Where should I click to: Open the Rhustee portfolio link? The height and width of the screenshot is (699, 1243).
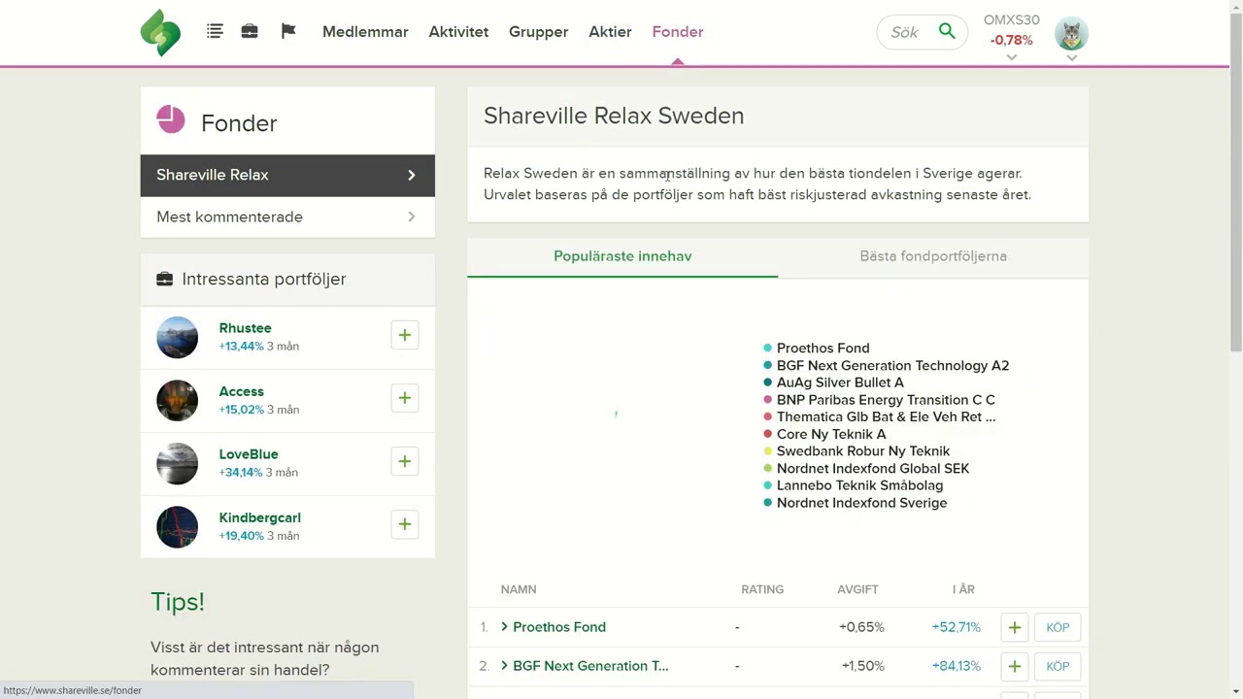pyautogui.click(x=245, y=328)
